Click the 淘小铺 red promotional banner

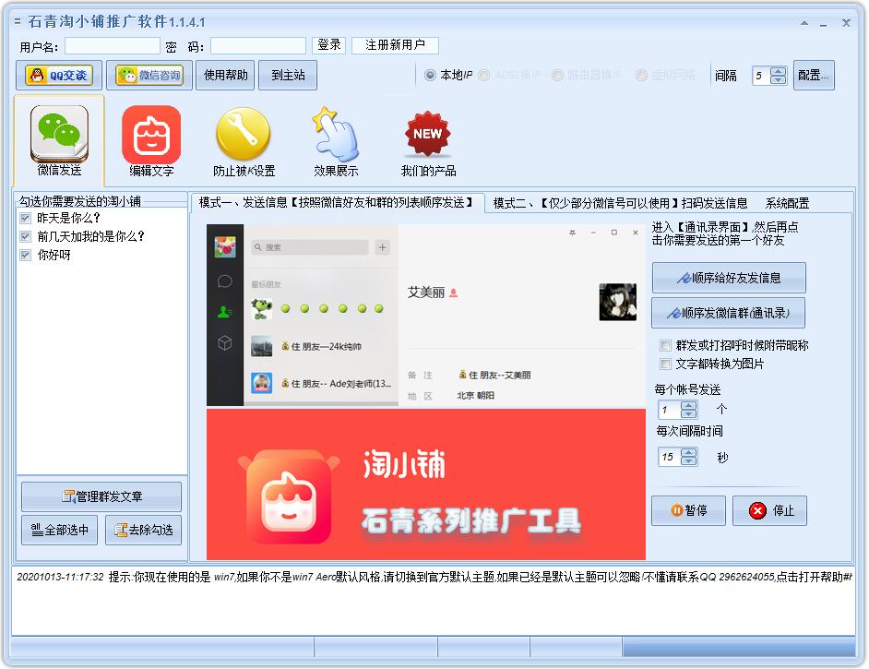click(425, 484)
